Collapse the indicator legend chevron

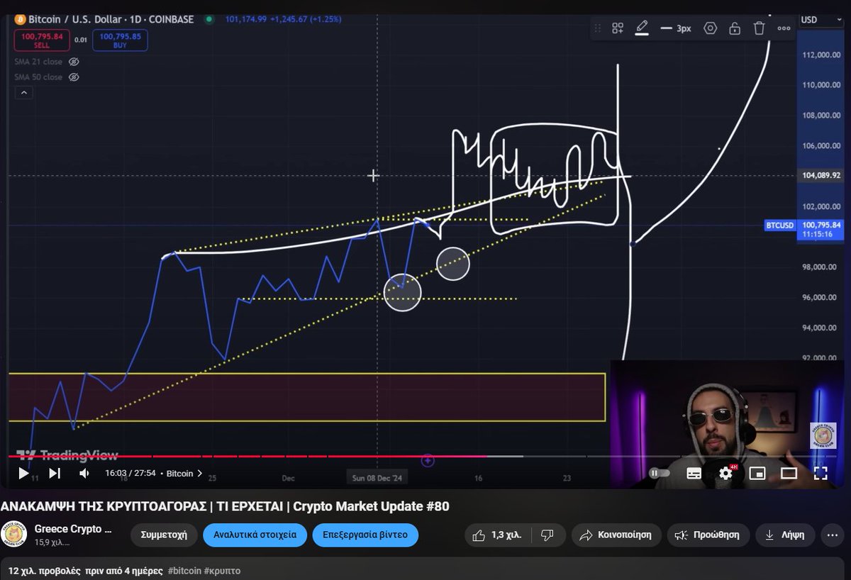coord(24,93)
